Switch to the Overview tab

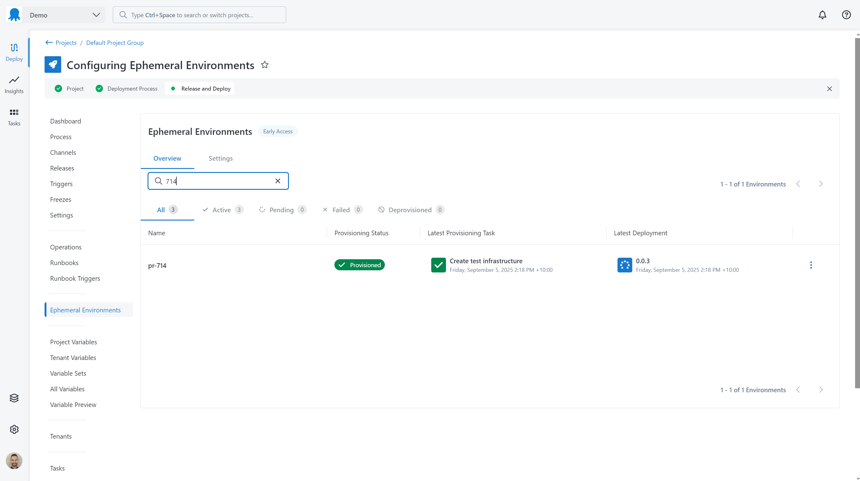click(167, 158)
